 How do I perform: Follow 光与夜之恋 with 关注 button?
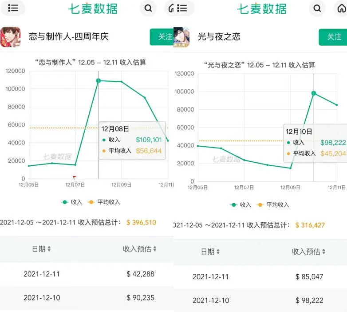333,37
